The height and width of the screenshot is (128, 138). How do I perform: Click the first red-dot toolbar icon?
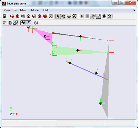pyautogui.click(x=93, y=16)
